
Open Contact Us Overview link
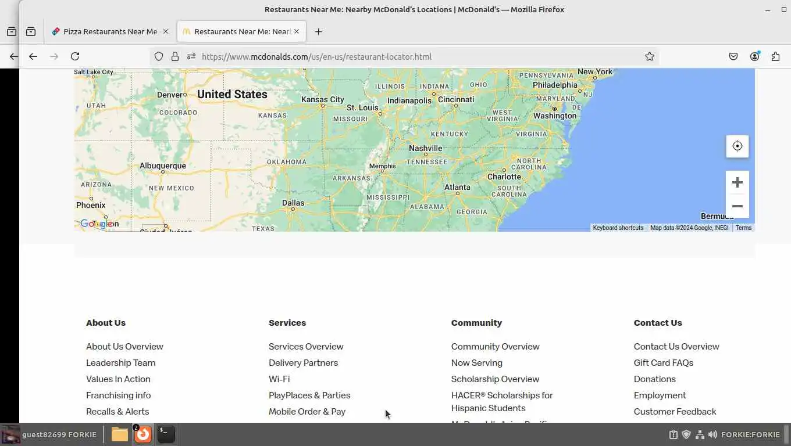click(676, 346)
